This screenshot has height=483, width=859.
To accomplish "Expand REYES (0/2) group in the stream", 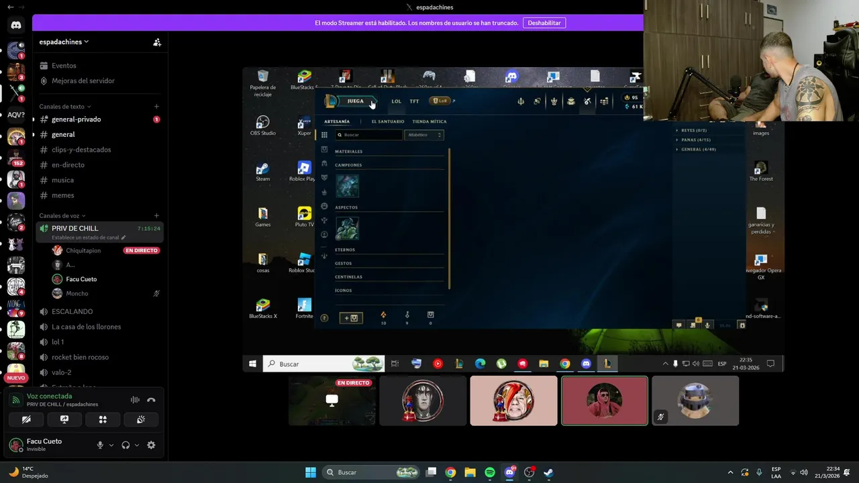I will pyautogui.click(x=691, y=130).
